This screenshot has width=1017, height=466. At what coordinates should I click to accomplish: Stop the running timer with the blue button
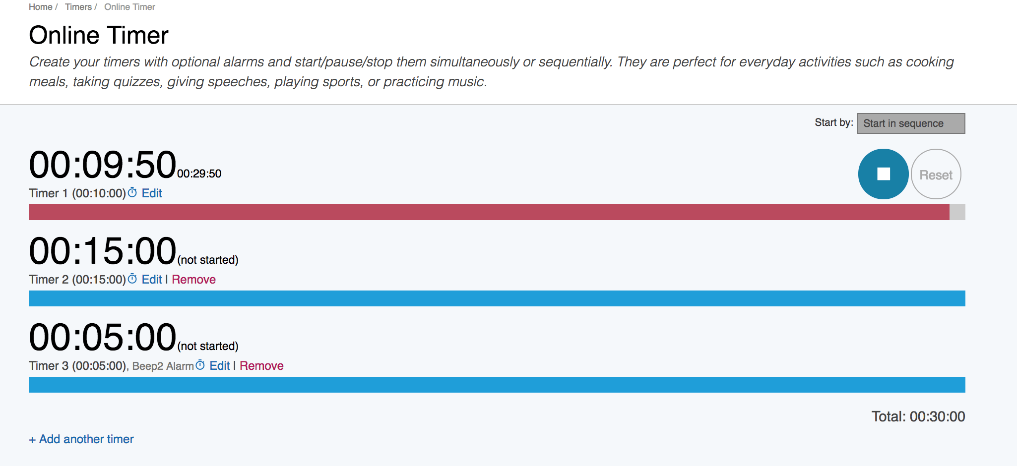(x=883, y=174)
